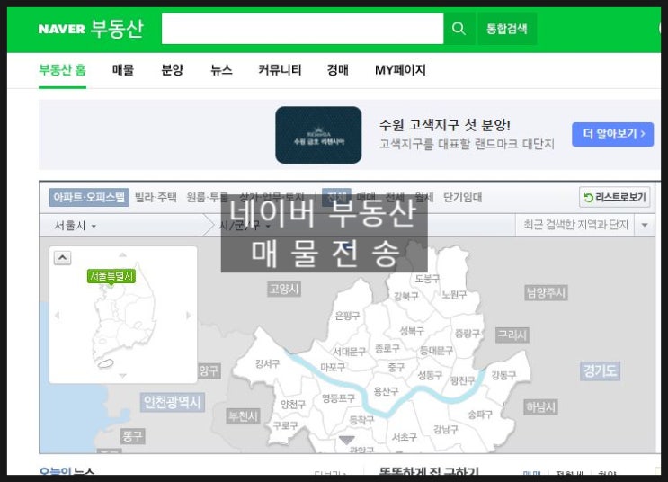The height and width of the screenshot is (482, 668).
Task: Focus the top search input field
Action: coord(302,29)
